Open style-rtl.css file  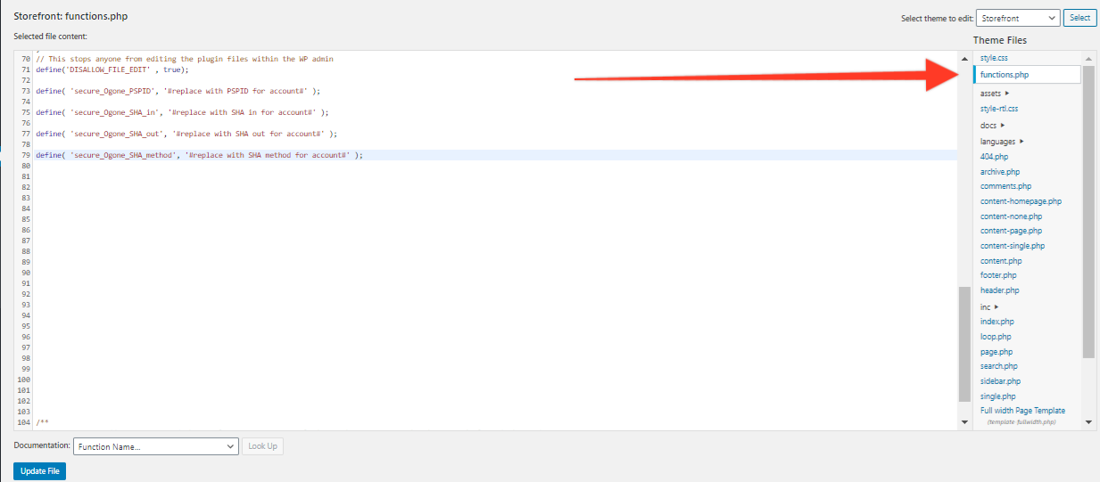[999, 109]
